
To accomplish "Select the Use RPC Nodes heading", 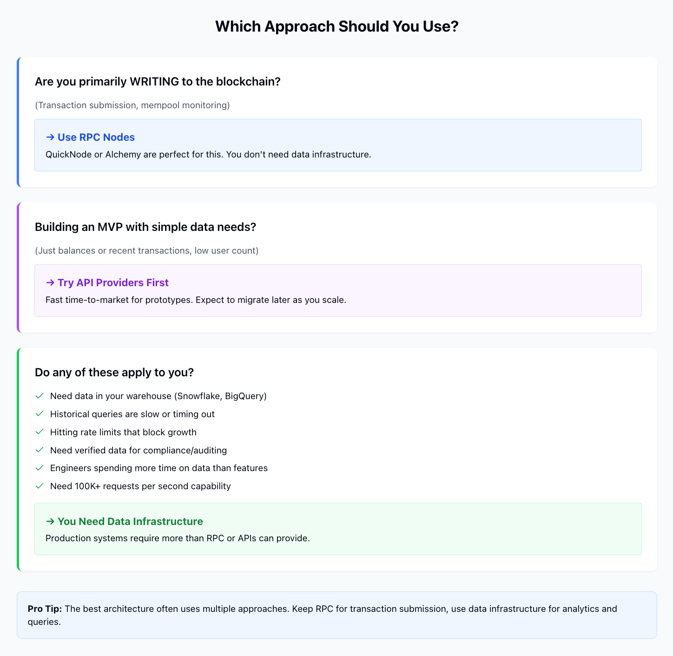I will [x=96, y=138].
